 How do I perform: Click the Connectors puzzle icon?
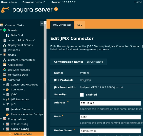[8, 90]
